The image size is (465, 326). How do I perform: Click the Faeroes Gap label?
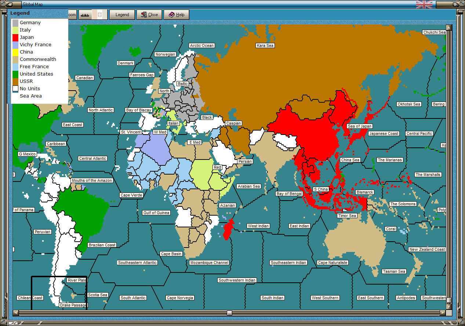coord(142,75)
